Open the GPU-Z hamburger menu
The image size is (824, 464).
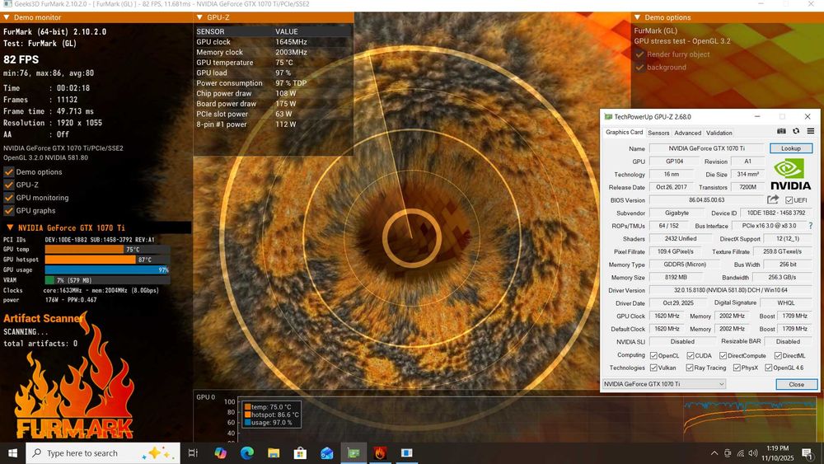click(811, 132)
